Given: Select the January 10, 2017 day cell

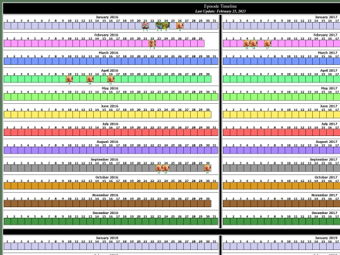Looking at the screenshot, I should [288, 26].
